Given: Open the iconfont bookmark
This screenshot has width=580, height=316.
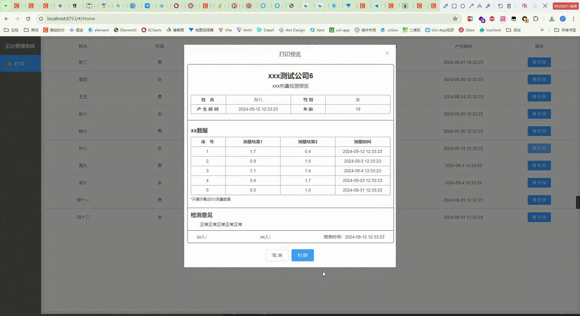Looking at the screenshot, I should tap(490, 30).
